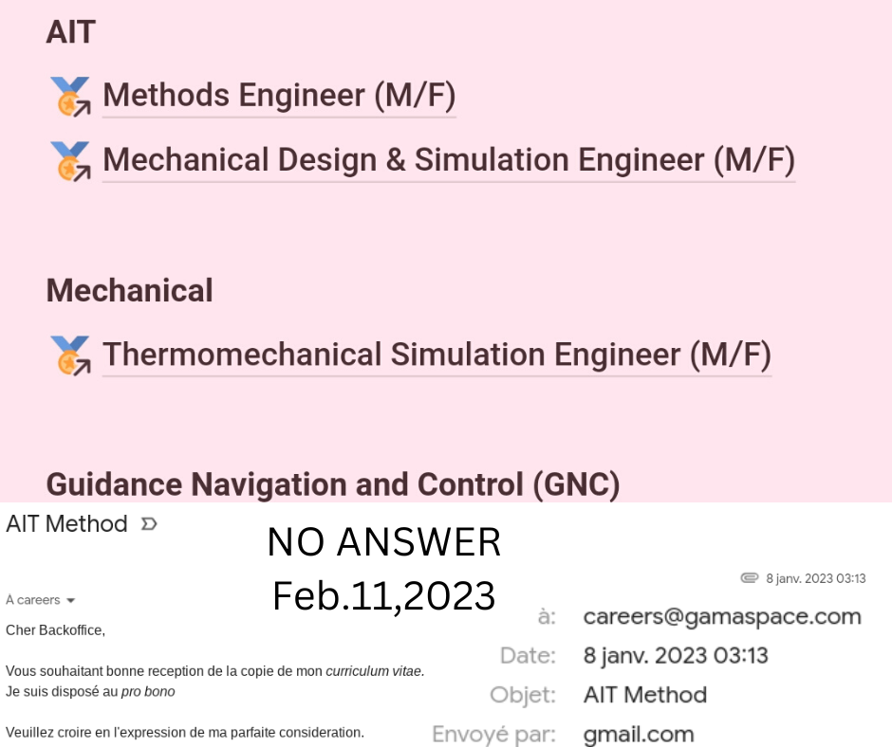Image resolution: width=892 pixels, height=747 pixels.
Task: Click the careers@gamaspace.com email address
Action: (x=722, y=617)
